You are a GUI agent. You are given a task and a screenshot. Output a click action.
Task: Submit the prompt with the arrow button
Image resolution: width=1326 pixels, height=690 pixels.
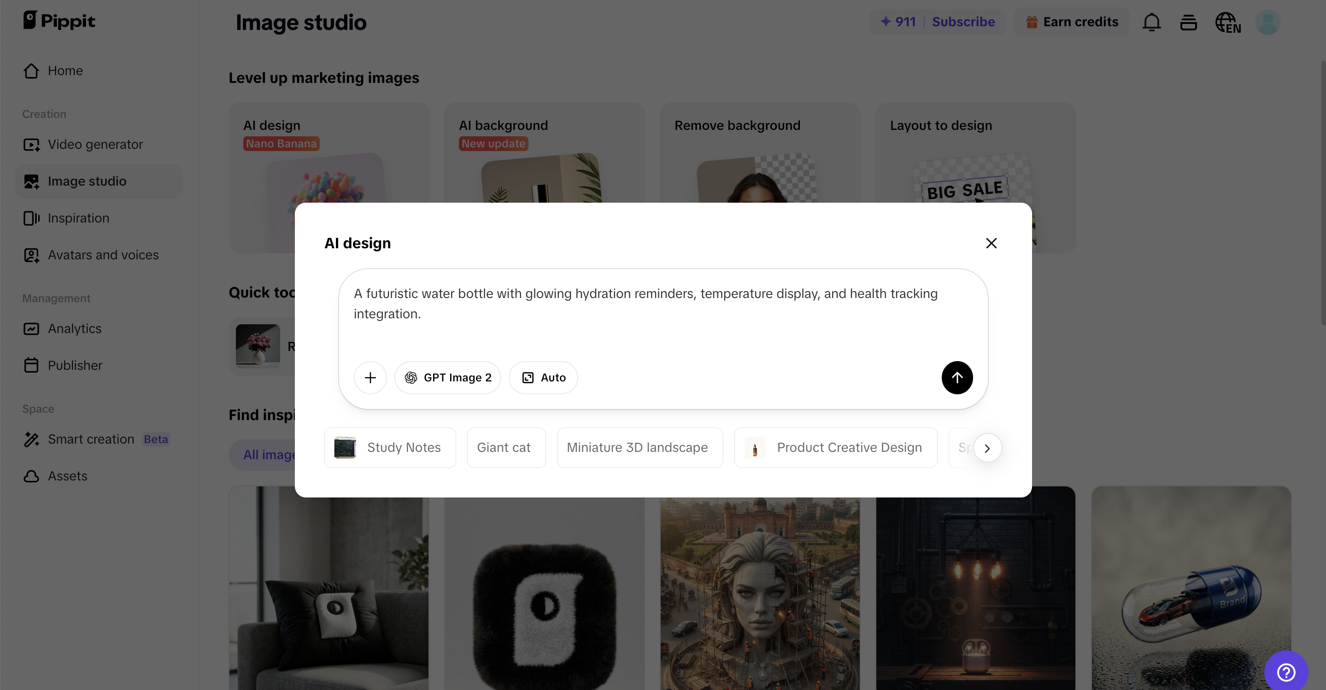point(957,378)
